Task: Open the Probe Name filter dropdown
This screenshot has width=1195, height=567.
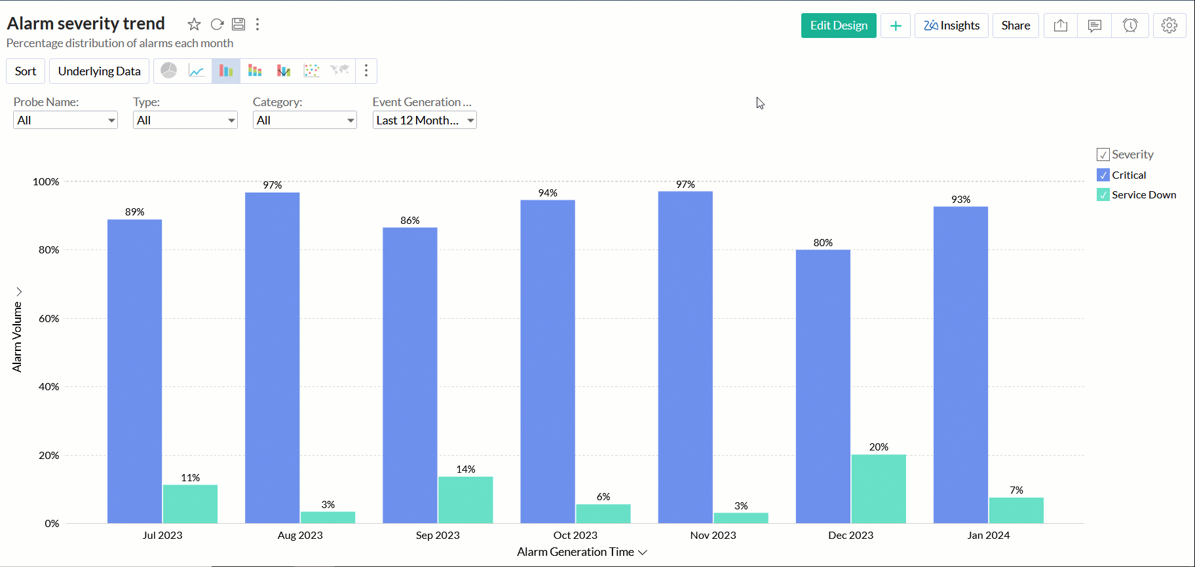Action: pyautogui.click(x=66, y=120)
